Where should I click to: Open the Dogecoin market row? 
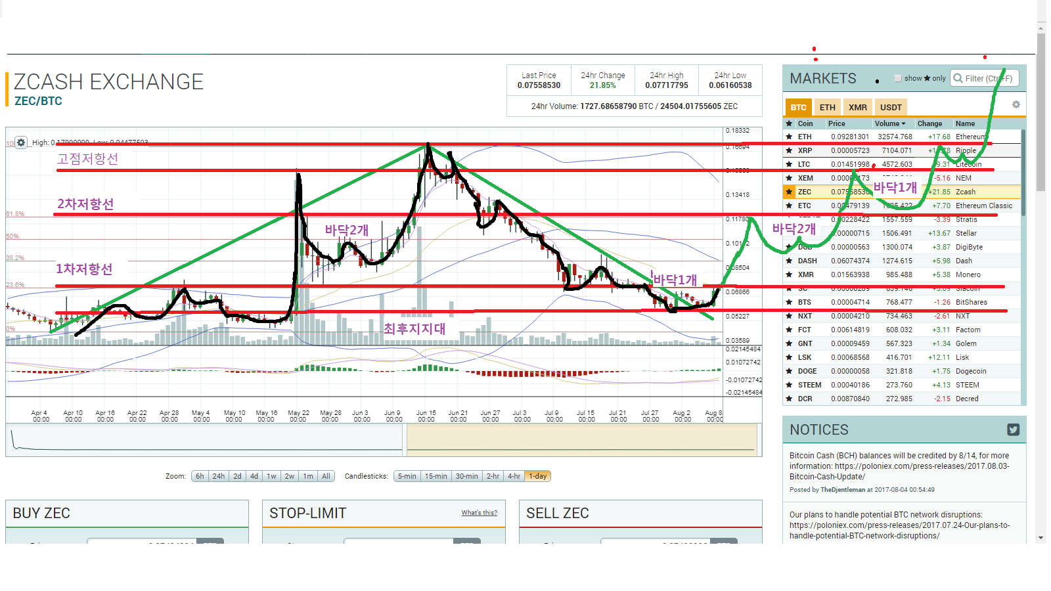click(902, 371)
